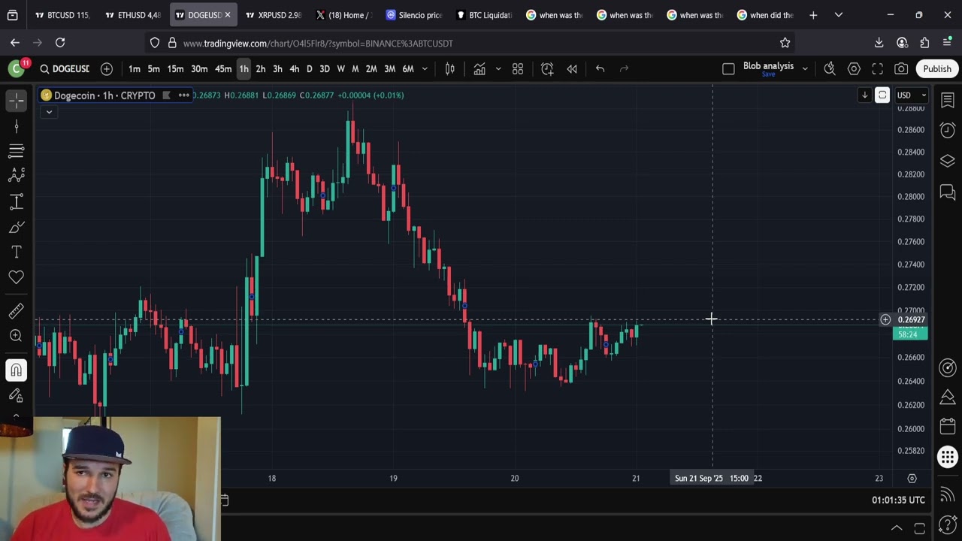
Task: Open DOGEUSD symbol search
Action: tap(65, 69)
